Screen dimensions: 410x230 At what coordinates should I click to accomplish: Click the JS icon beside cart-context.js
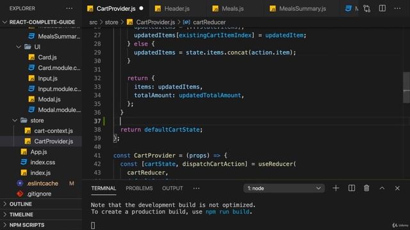[x=28, y=130]
